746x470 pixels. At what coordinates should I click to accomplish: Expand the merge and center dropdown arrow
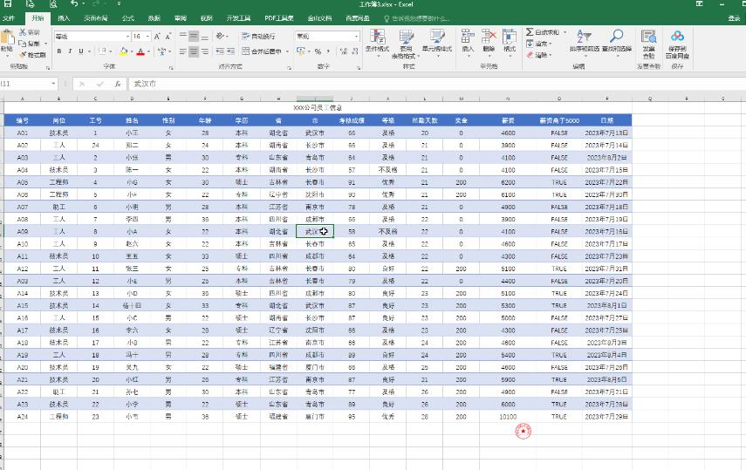pyautogui.click(x=287, y=51)
